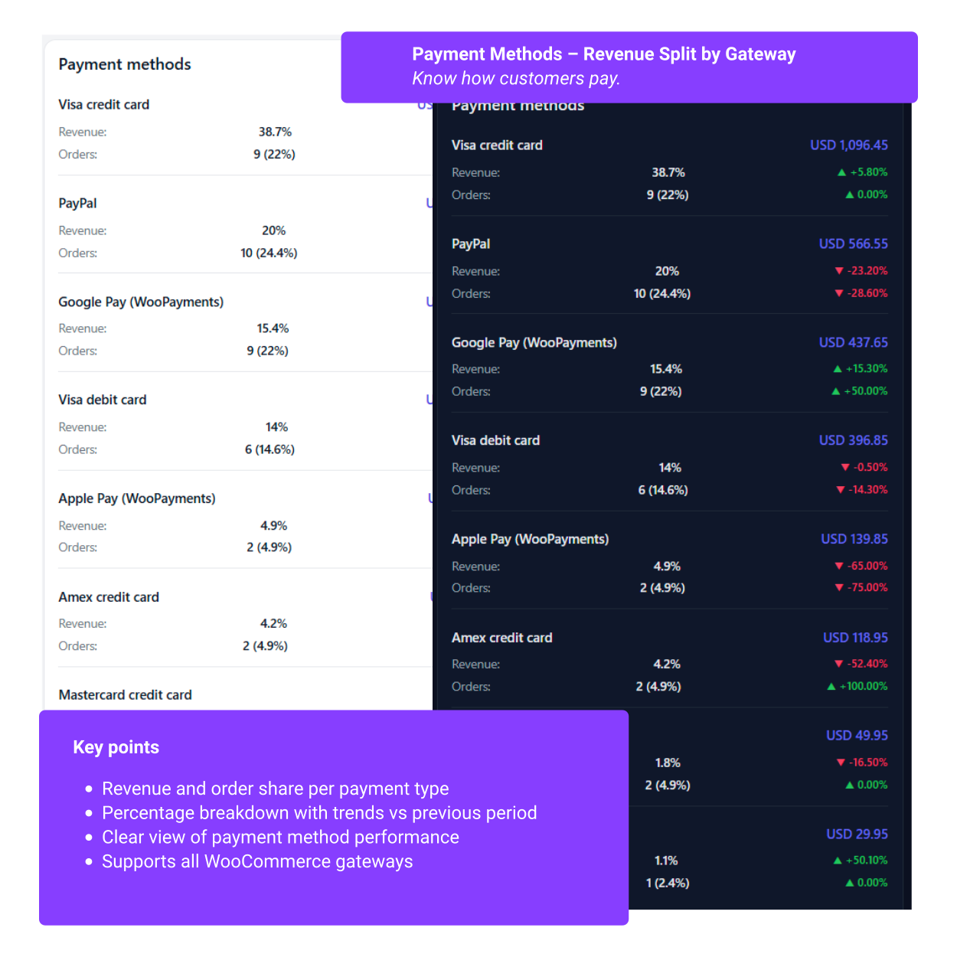Click the green up arrow beside +50.10%

pos(838,861)
